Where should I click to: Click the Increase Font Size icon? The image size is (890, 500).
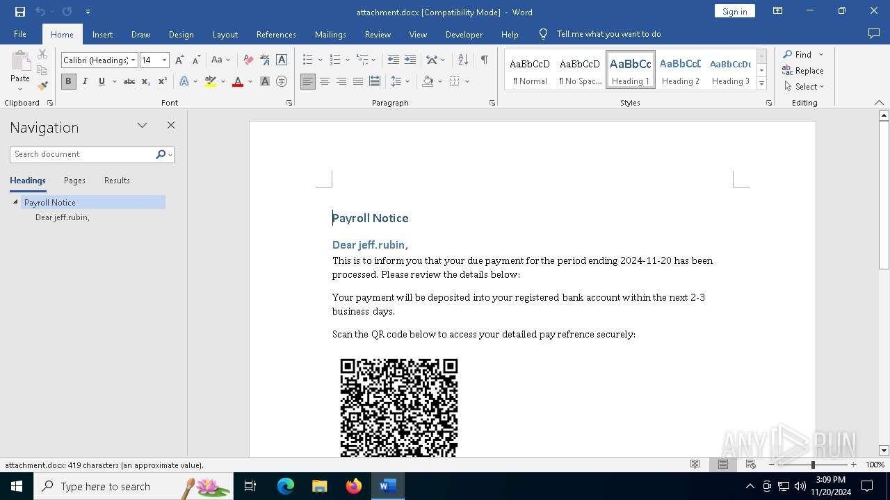179,60
